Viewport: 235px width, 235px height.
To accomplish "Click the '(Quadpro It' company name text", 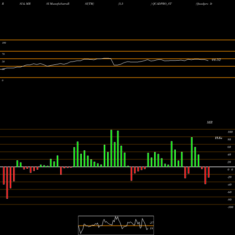I will click(x=204, y=4).
